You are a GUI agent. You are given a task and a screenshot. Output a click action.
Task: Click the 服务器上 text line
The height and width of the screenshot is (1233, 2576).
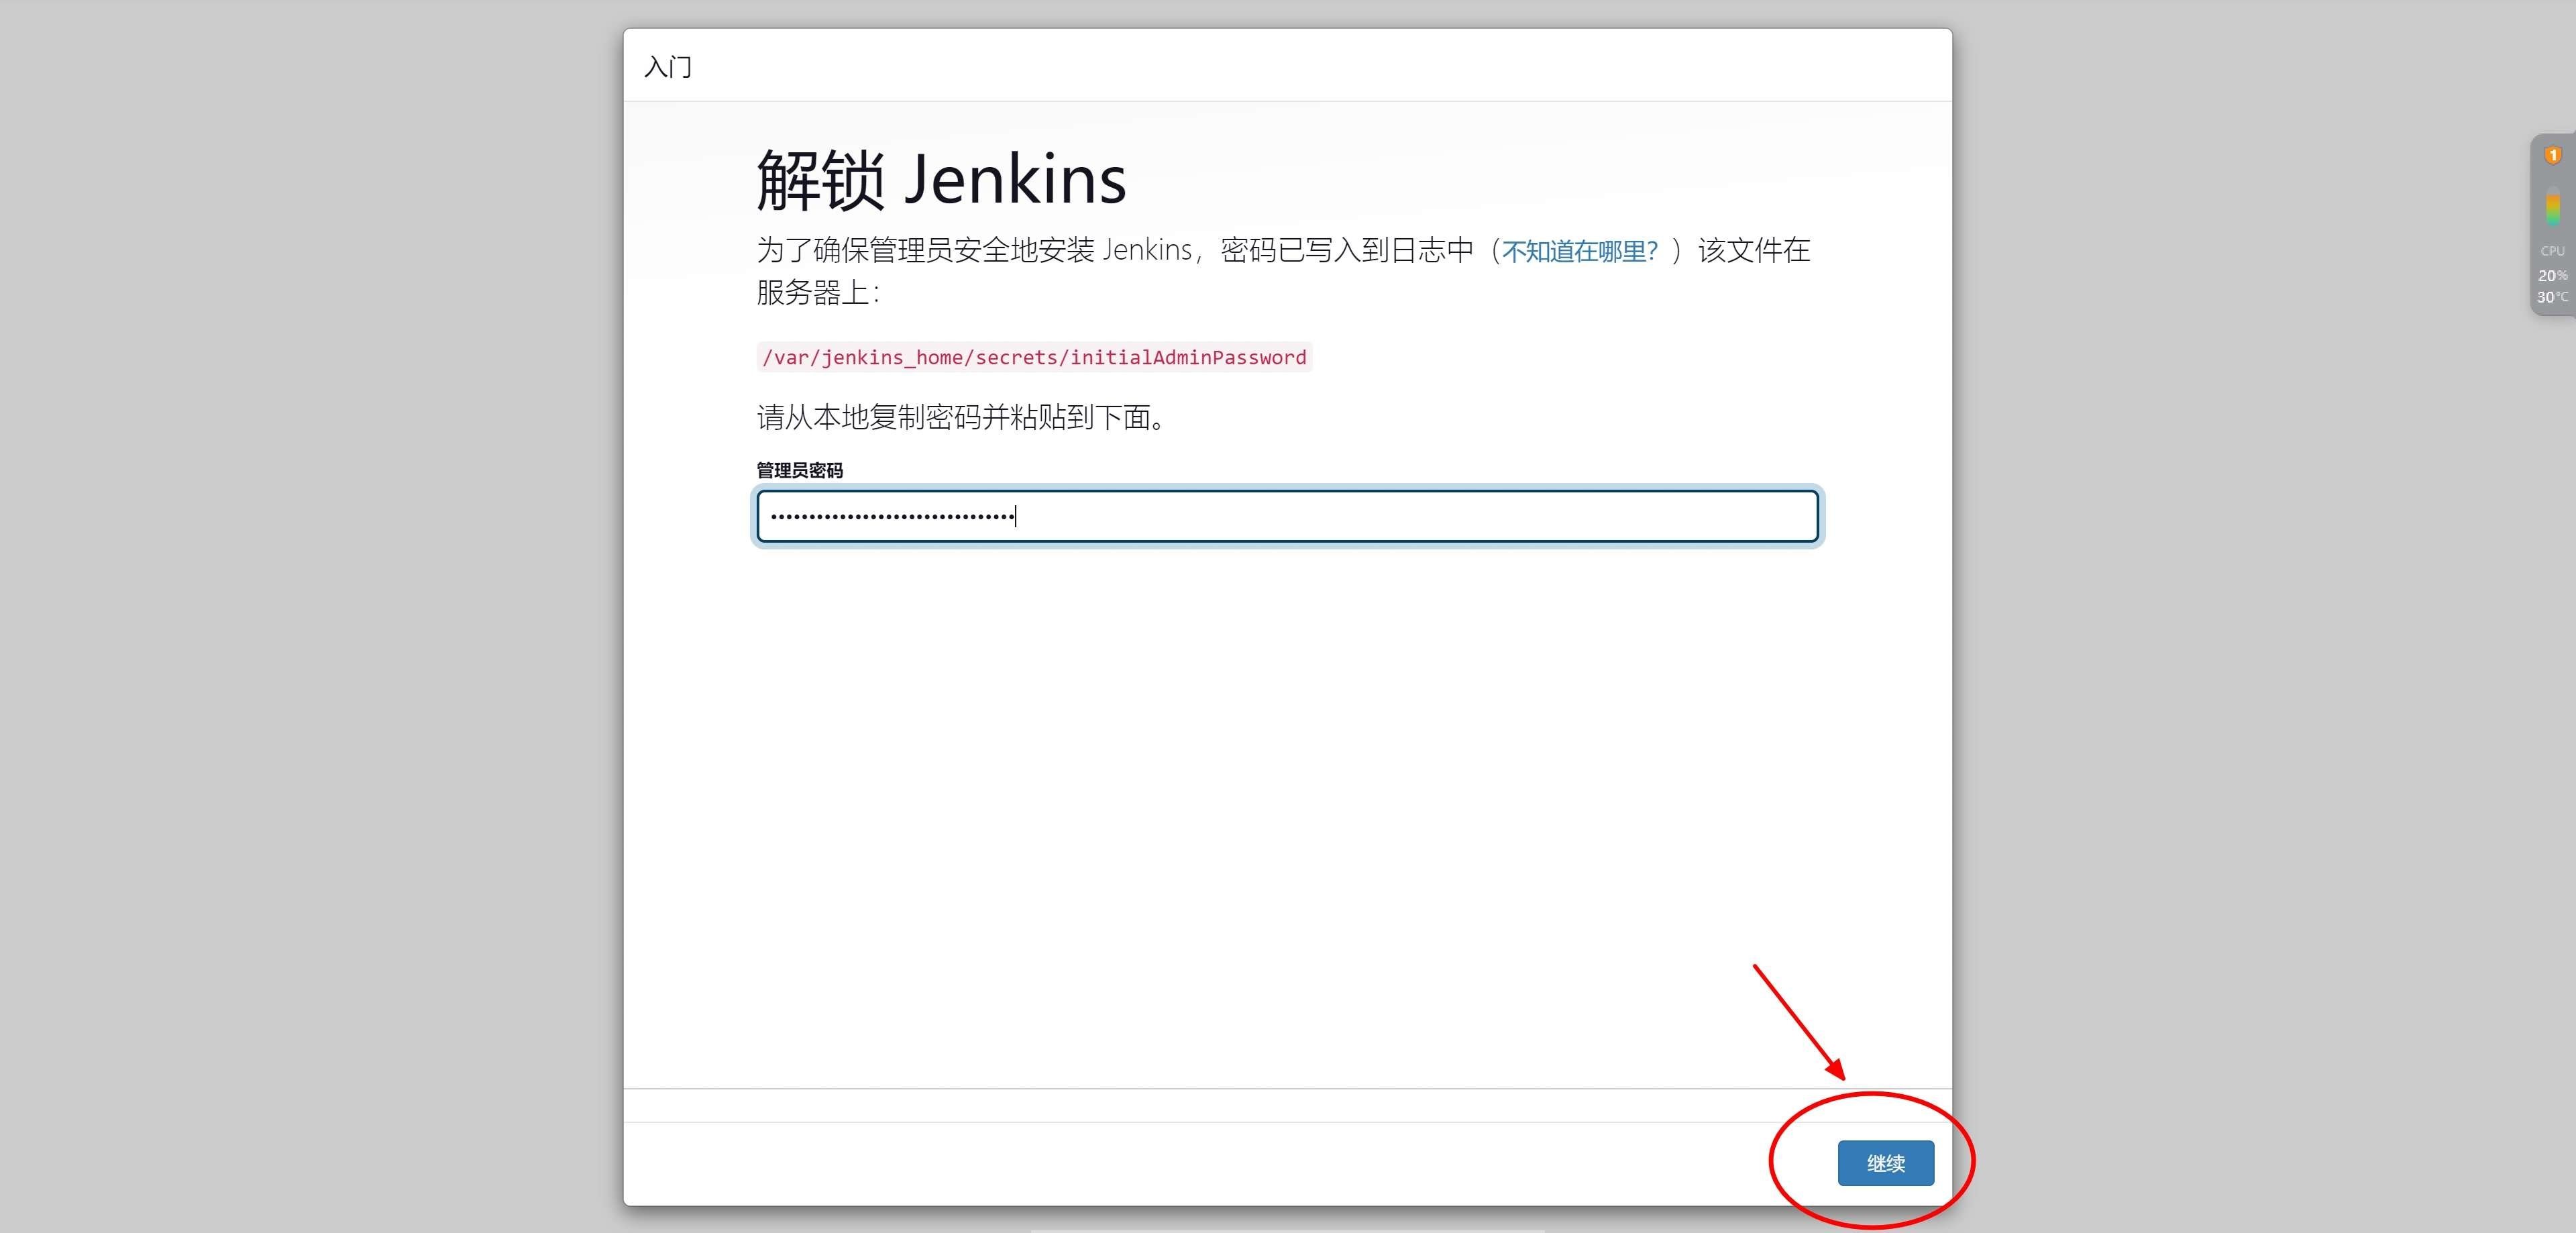coord(818,293)
